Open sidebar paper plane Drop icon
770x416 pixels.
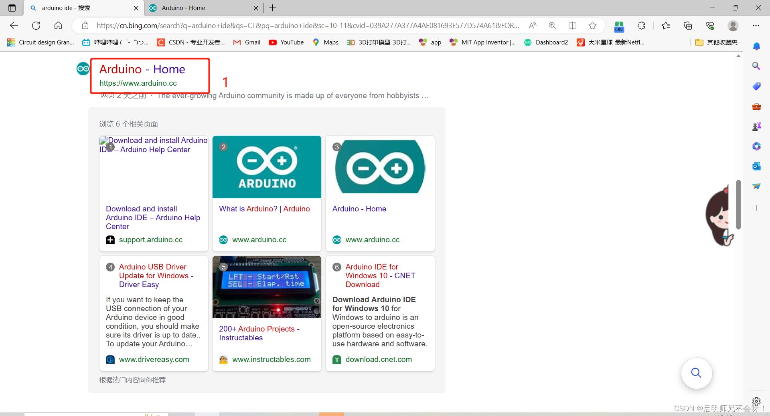(x=756, y=186)
